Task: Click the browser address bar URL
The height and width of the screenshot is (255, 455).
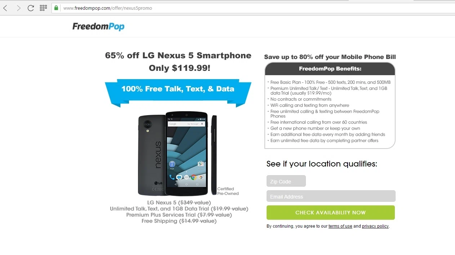Action: 108,8
